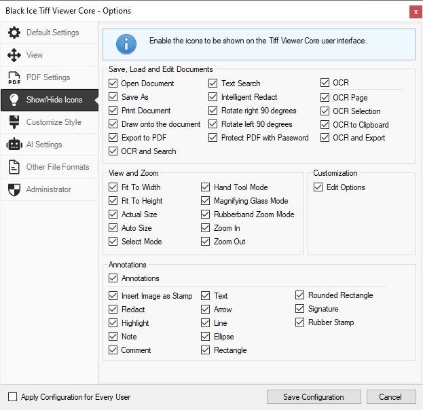Open the Default Settings tab label
The width and height of the screenshot is (423, 410).
coord(52,33)
